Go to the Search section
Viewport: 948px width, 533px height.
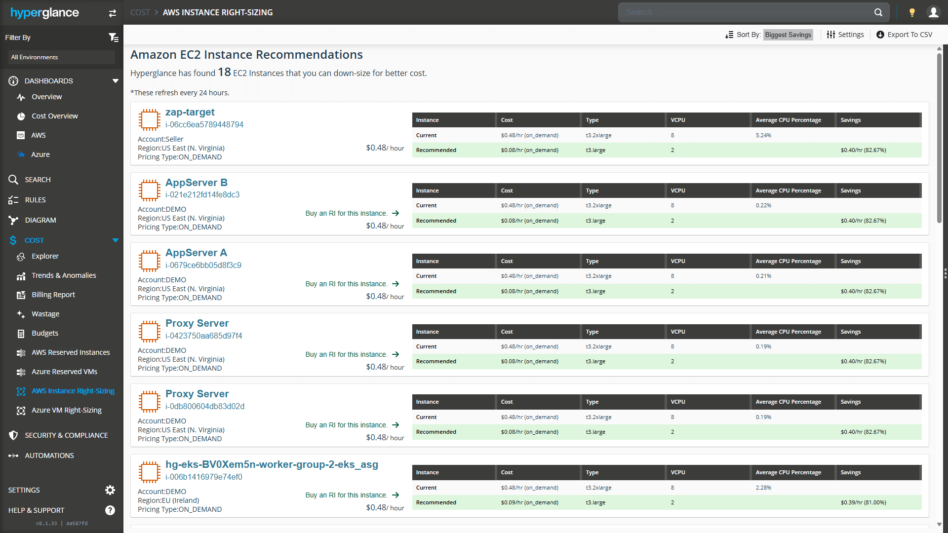click(x=38, y=180)
